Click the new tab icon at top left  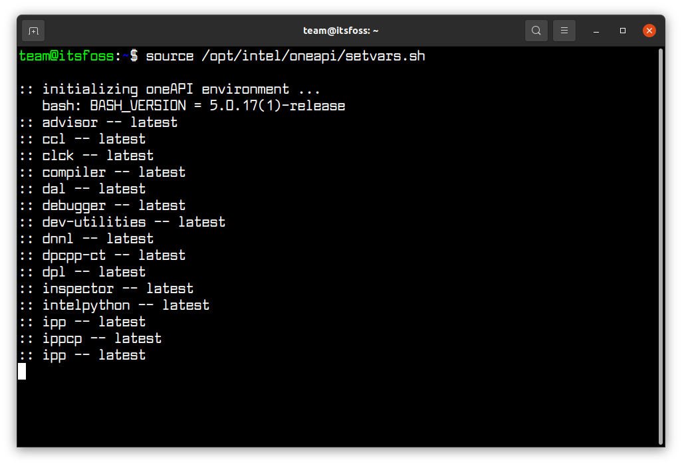(x=33, y=30)
